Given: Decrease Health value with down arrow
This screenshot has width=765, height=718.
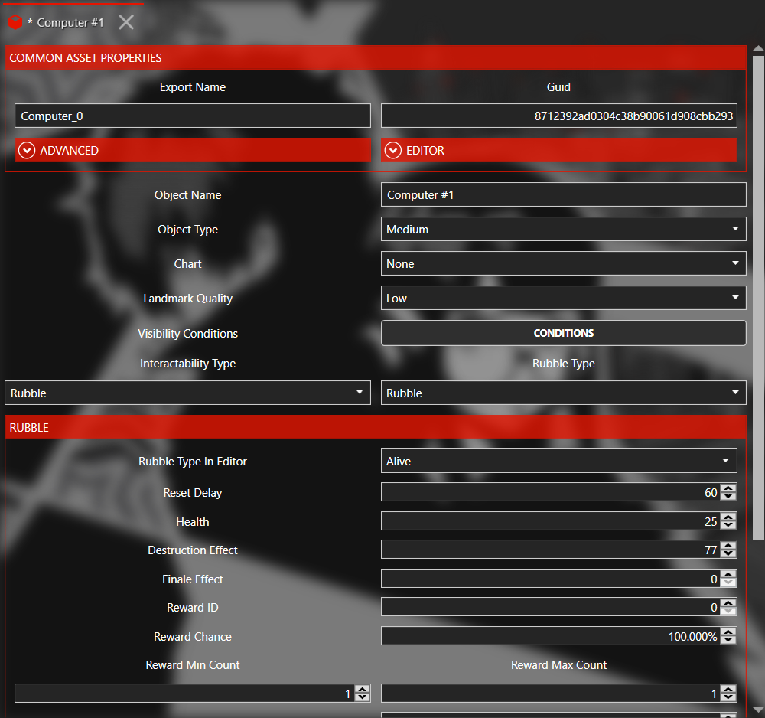Looking at the screenshot, I should 729,526.
